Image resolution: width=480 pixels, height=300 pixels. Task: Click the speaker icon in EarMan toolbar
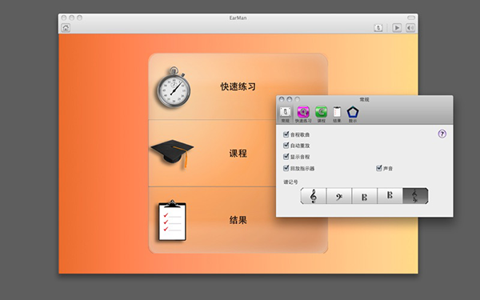pyautogui.click(x=410, y=28)
